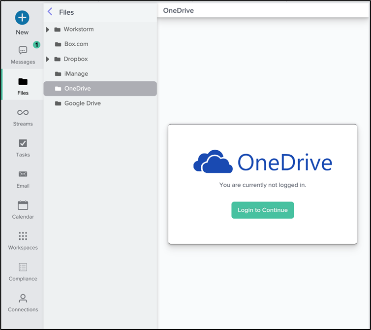Screen dimensions: 371x330
Task: Expand the Workstorm folder tree arrow
Action: pos(48,30)
